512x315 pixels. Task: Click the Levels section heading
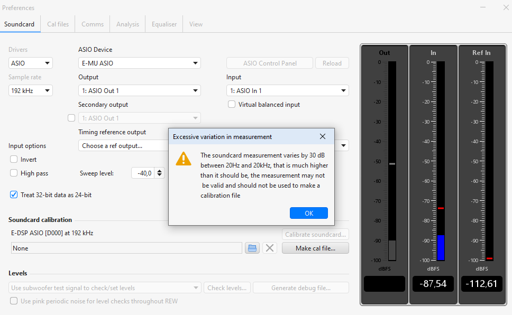[17, 273]
